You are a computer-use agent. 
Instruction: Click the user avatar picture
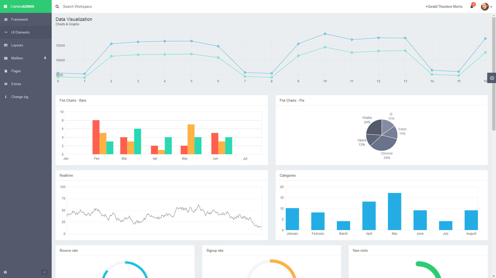[x=485, y=6]
